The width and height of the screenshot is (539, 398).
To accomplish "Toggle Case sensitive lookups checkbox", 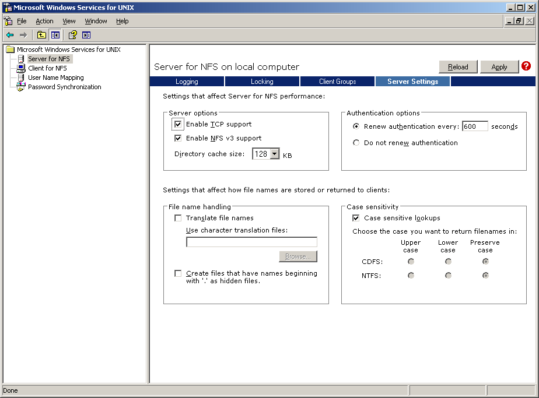I will (356, 218).
